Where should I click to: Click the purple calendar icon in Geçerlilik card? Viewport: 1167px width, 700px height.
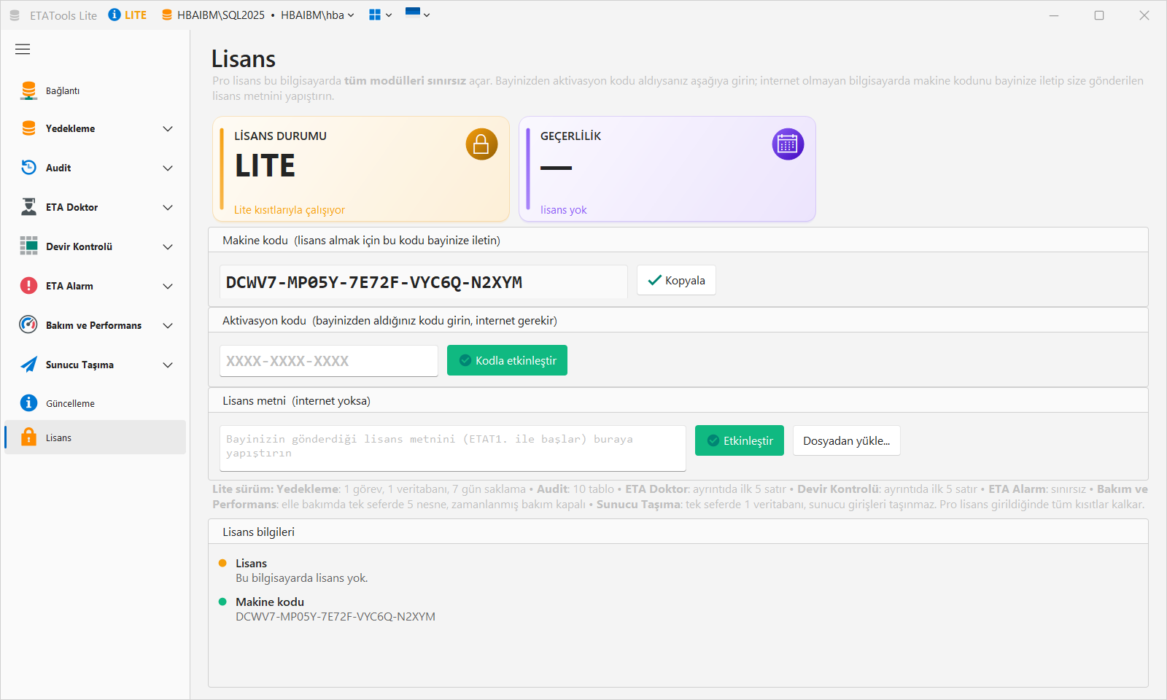tap(788, 144)
